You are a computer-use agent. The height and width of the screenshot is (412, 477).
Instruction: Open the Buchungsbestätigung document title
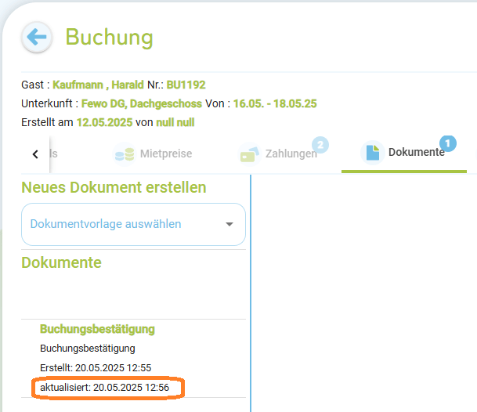[x=97, y=329]
